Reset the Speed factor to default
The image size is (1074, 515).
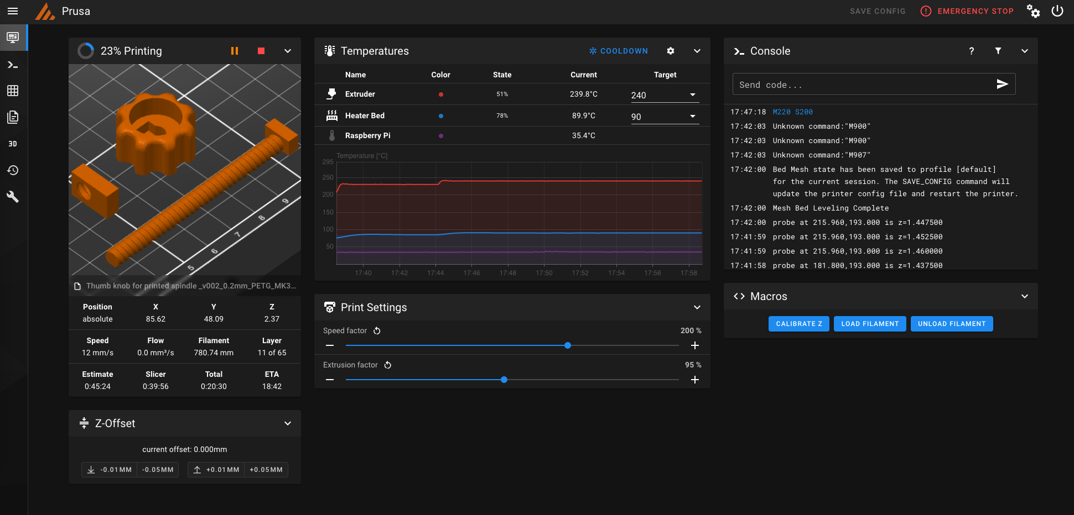point(377,331)
